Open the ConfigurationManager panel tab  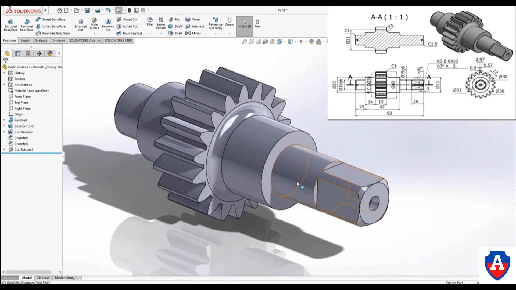coord(28,53)
